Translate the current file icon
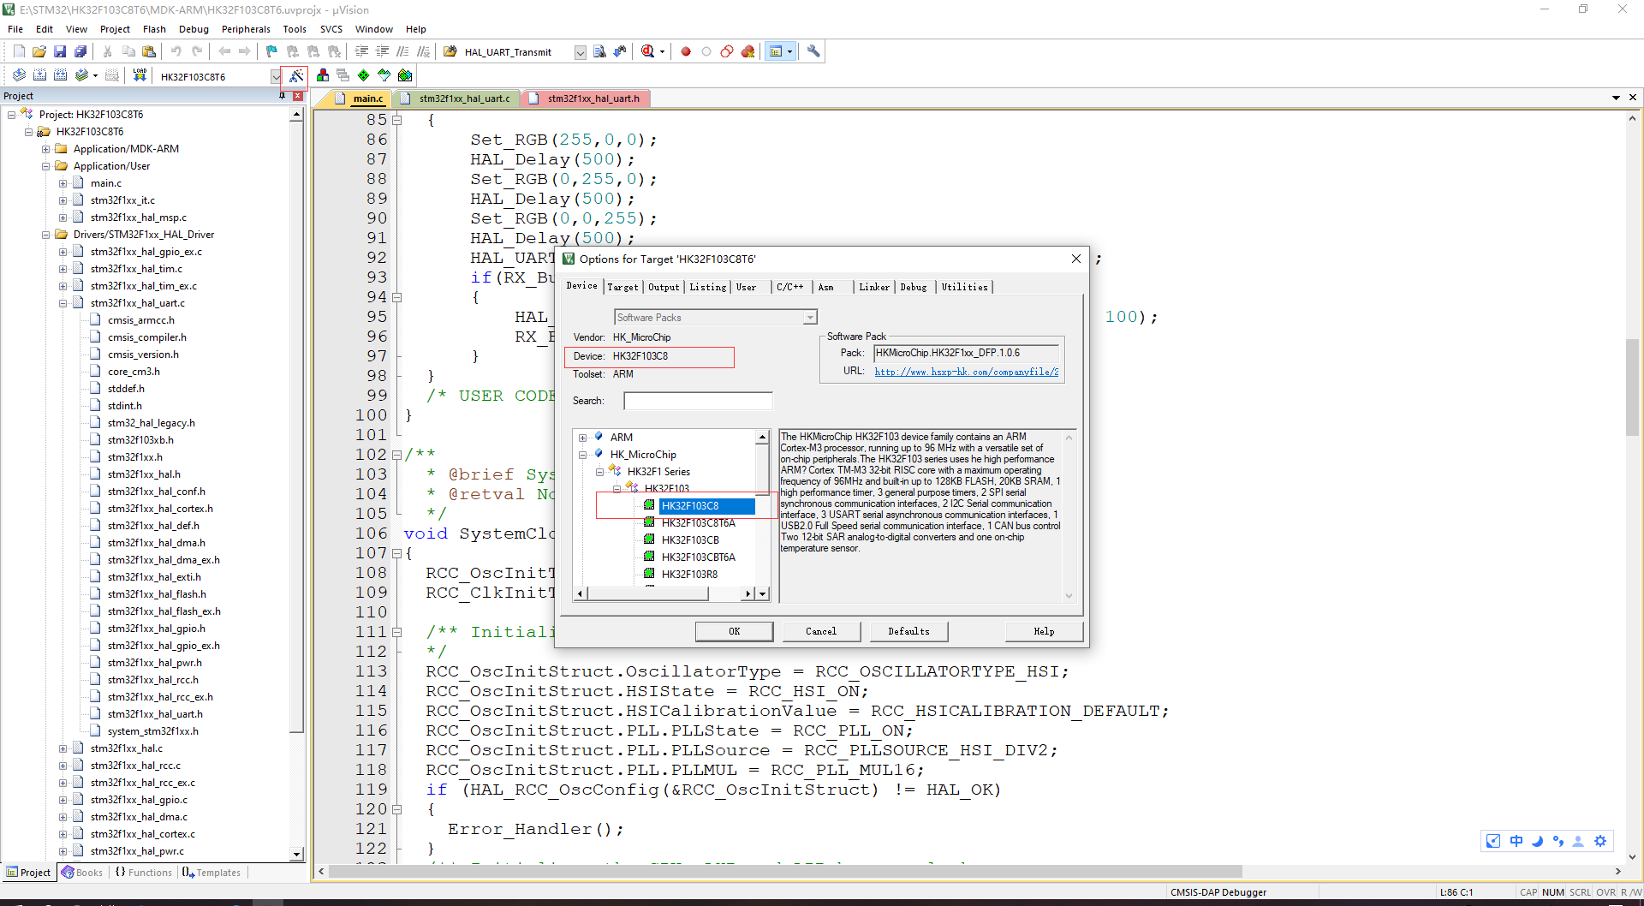Image resolution: width=1644 pixels, height=906 pixels. click(19, 75)
